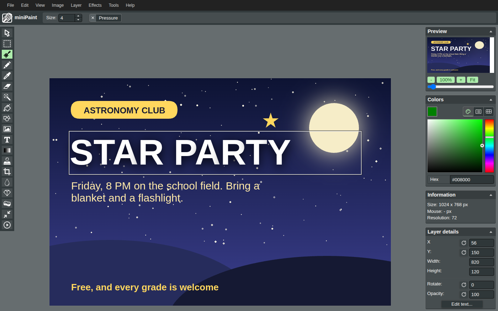Open the Tools menu
Viewport: 498px width, 311px height.
click(x=114, y=5)
